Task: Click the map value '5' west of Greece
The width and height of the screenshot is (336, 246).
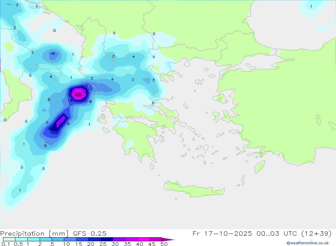Action: 49,100
